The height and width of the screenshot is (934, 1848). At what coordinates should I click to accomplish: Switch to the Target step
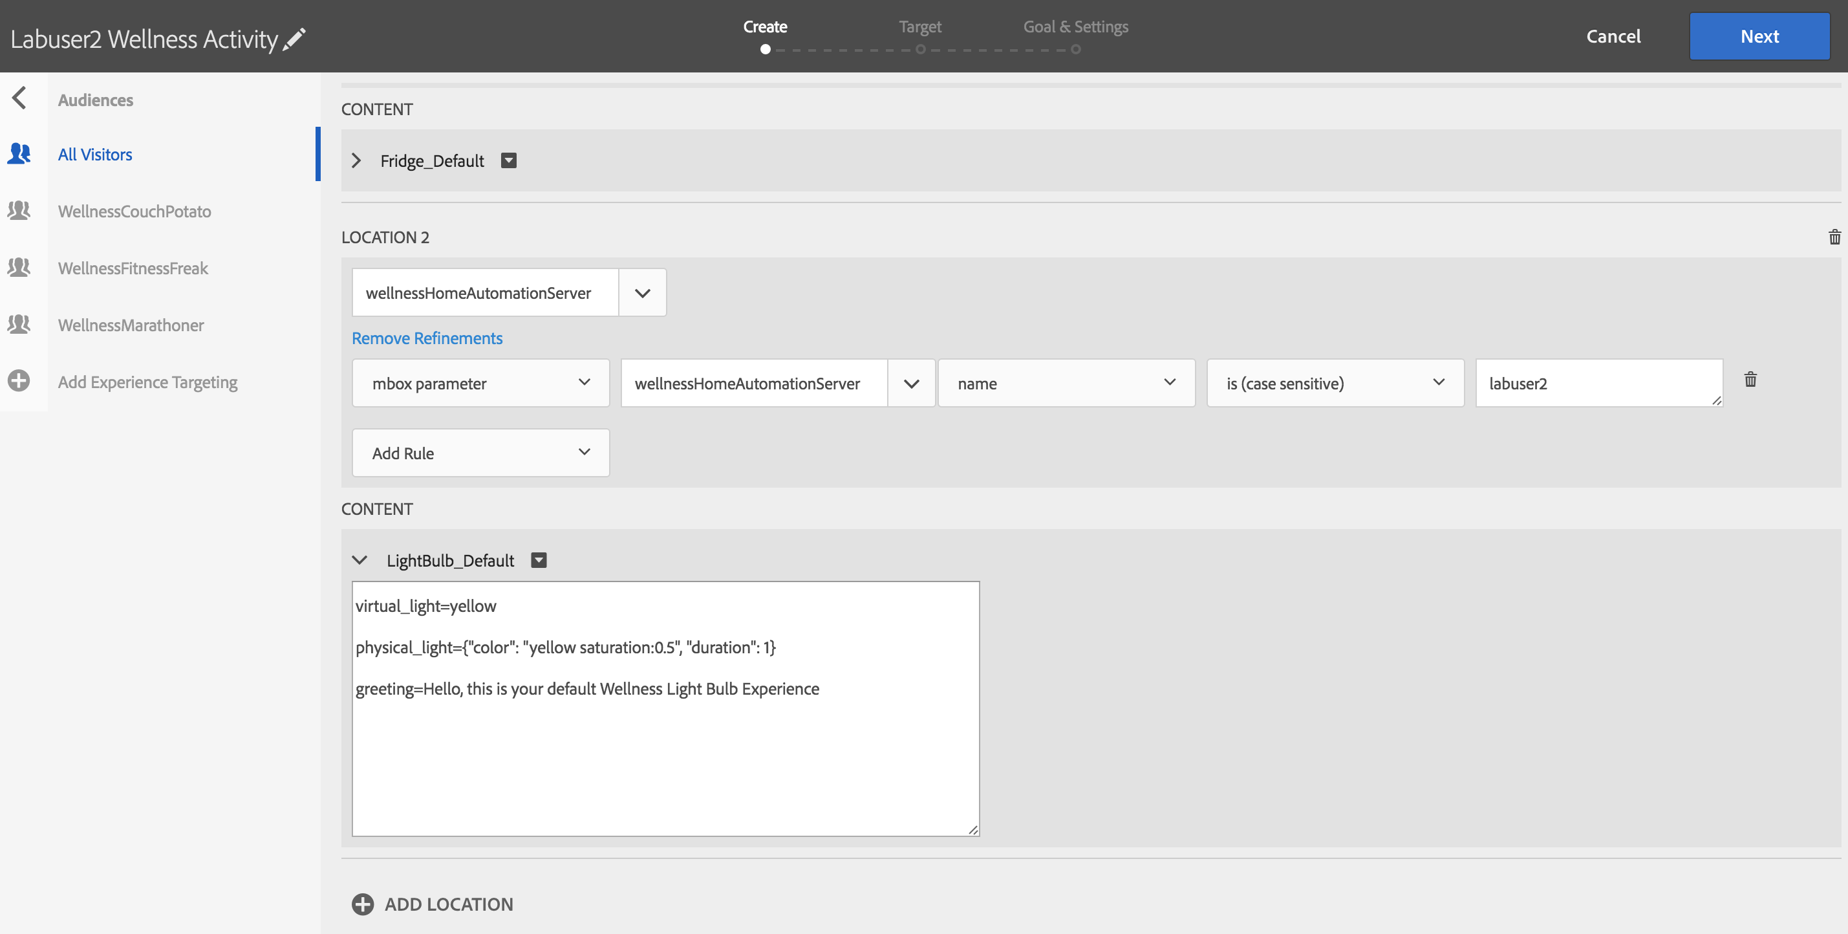tap(919, 27)
